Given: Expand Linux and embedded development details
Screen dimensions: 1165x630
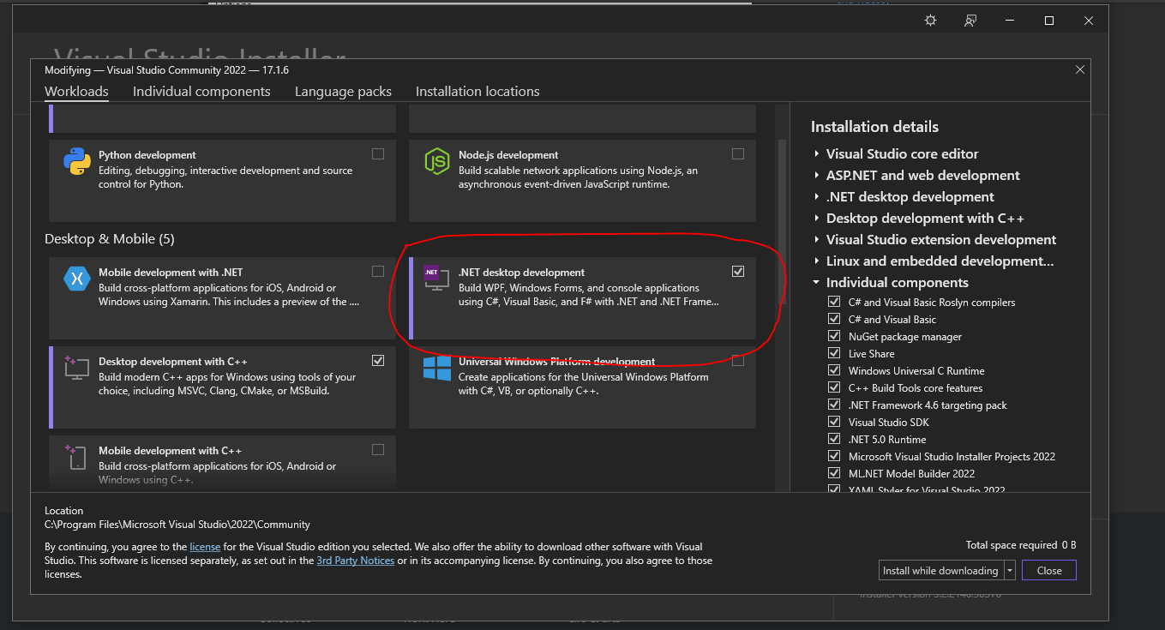Looking at the screenshot, I should tap(817, 261).
